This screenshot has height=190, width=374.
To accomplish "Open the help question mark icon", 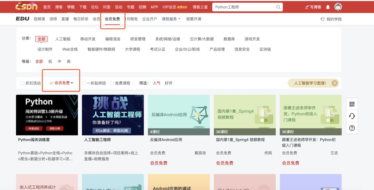I will 352,128.
